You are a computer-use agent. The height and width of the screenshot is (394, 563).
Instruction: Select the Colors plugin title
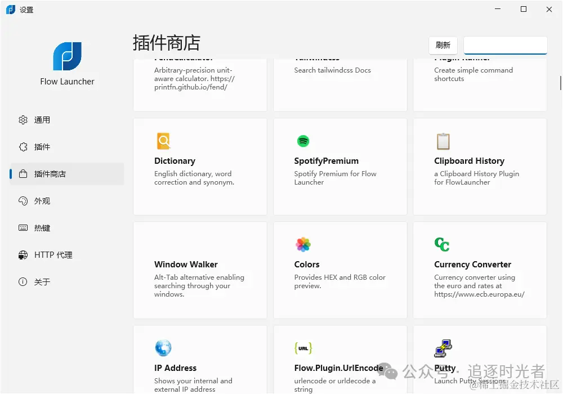click(307, 265)
